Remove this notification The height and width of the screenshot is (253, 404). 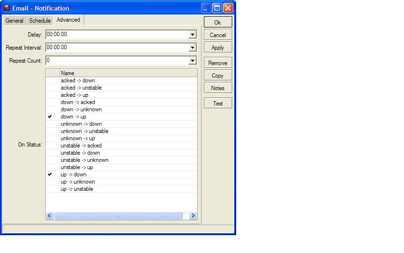tap(218, 63)
